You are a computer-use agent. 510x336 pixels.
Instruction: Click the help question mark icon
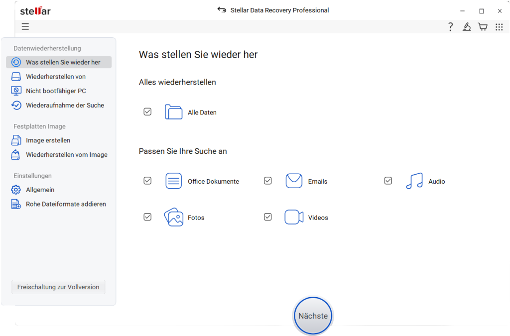(x=450, y=27)
